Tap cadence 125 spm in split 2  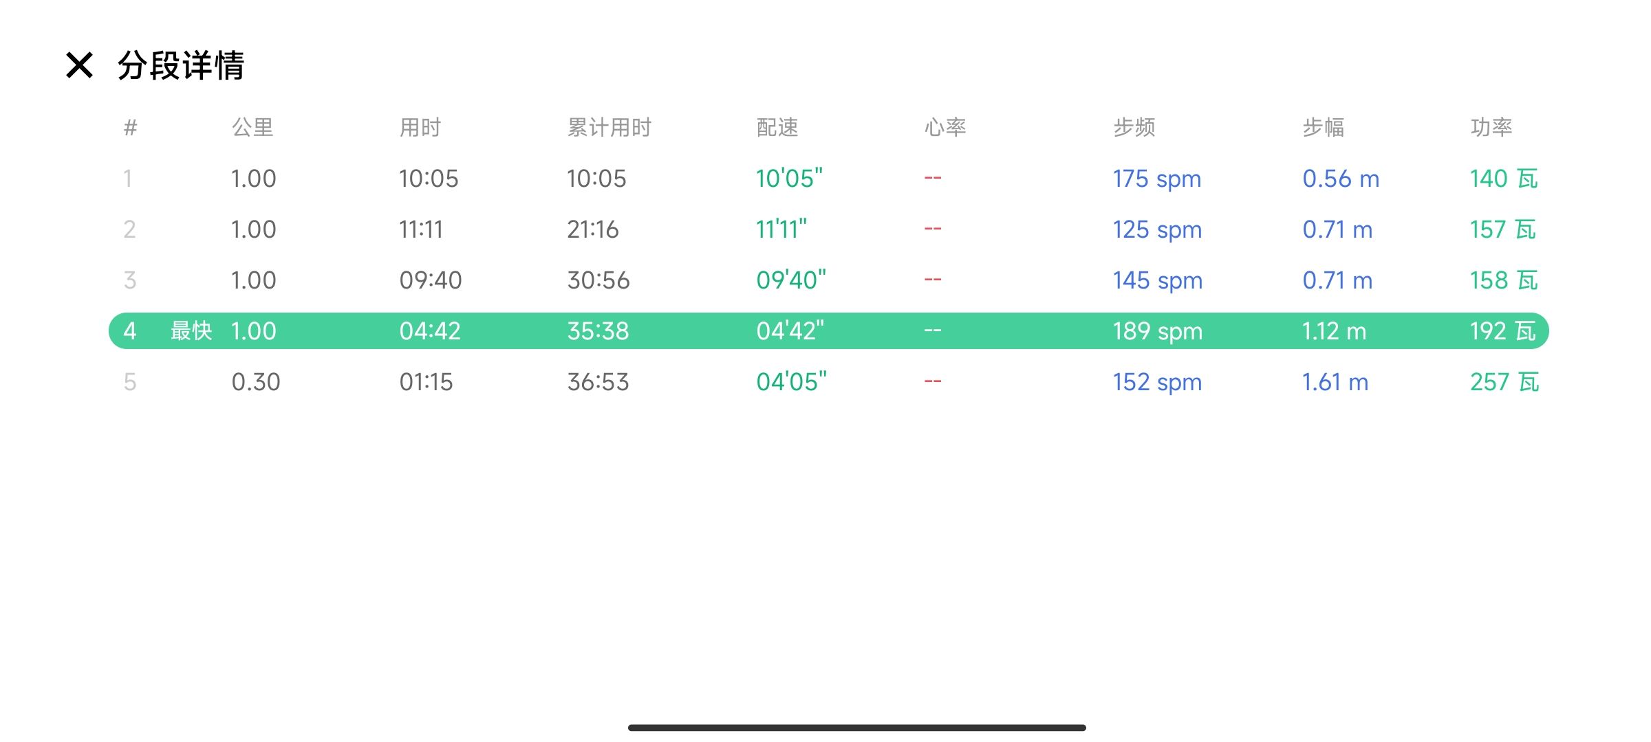click(1157, 229)
